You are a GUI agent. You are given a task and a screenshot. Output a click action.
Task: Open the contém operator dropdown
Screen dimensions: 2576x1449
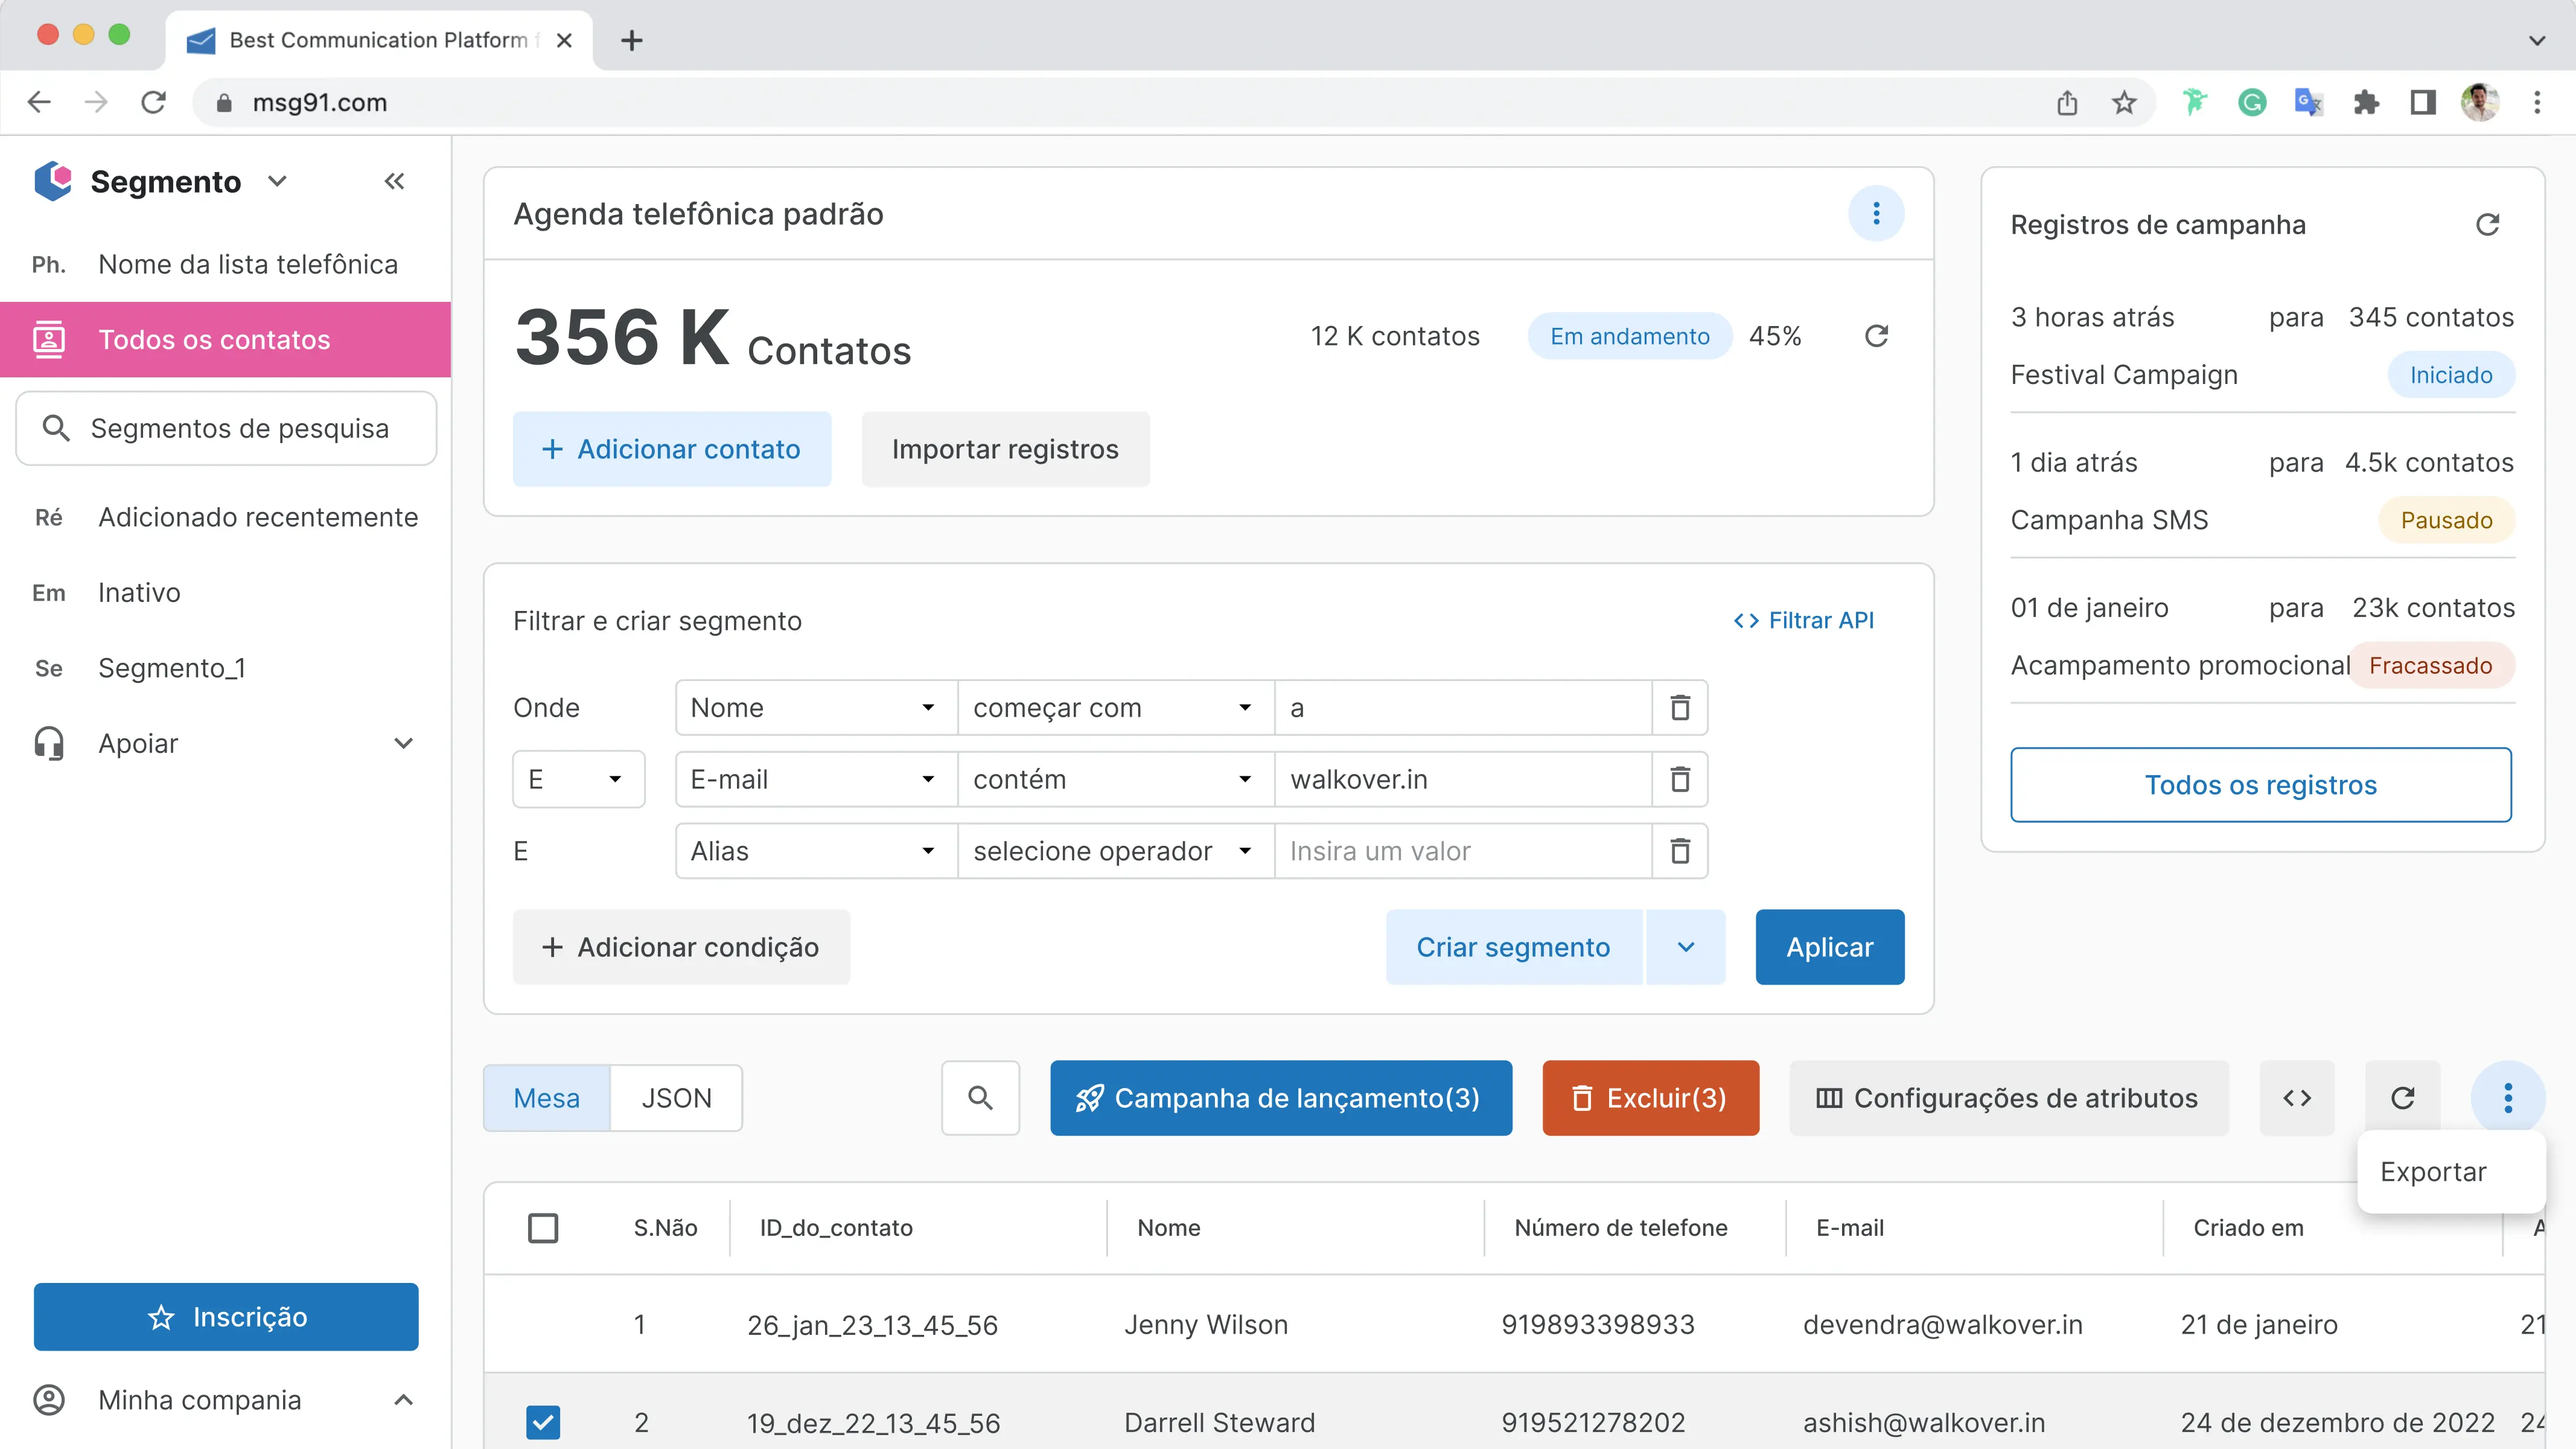1116,779
